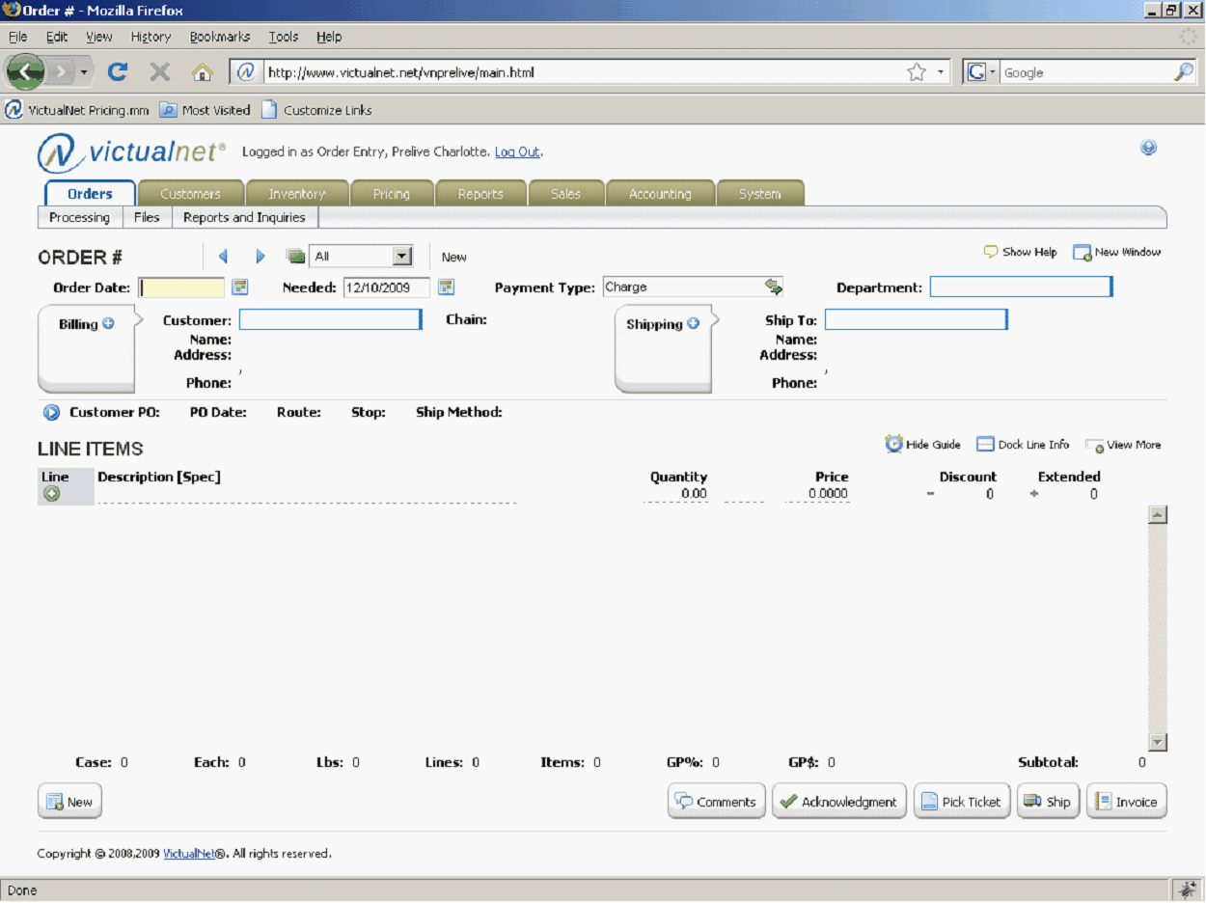Click into the Customer field
The image size is (1206, 903).
330,319
